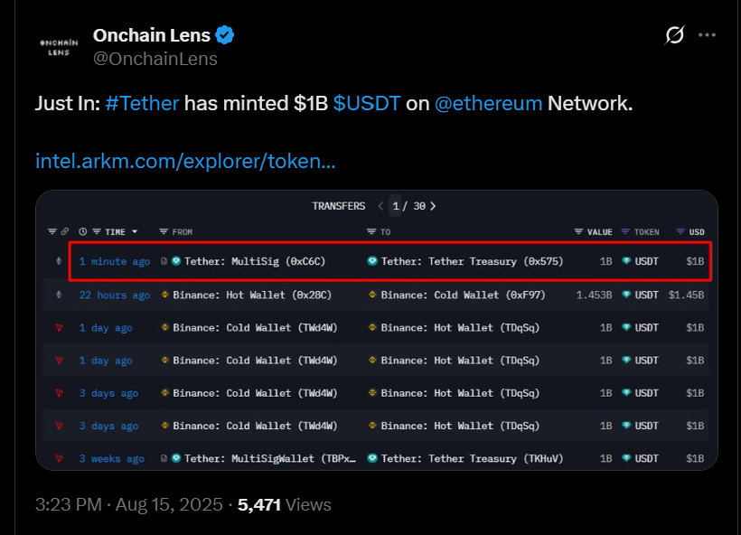Toggle the FROM column filter
Image resolution: width=741 pixels, height=535 pixels.
click(164, 231)
